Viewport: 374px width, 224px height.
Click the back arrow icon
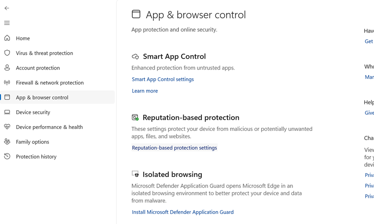[x=7, y=8]
